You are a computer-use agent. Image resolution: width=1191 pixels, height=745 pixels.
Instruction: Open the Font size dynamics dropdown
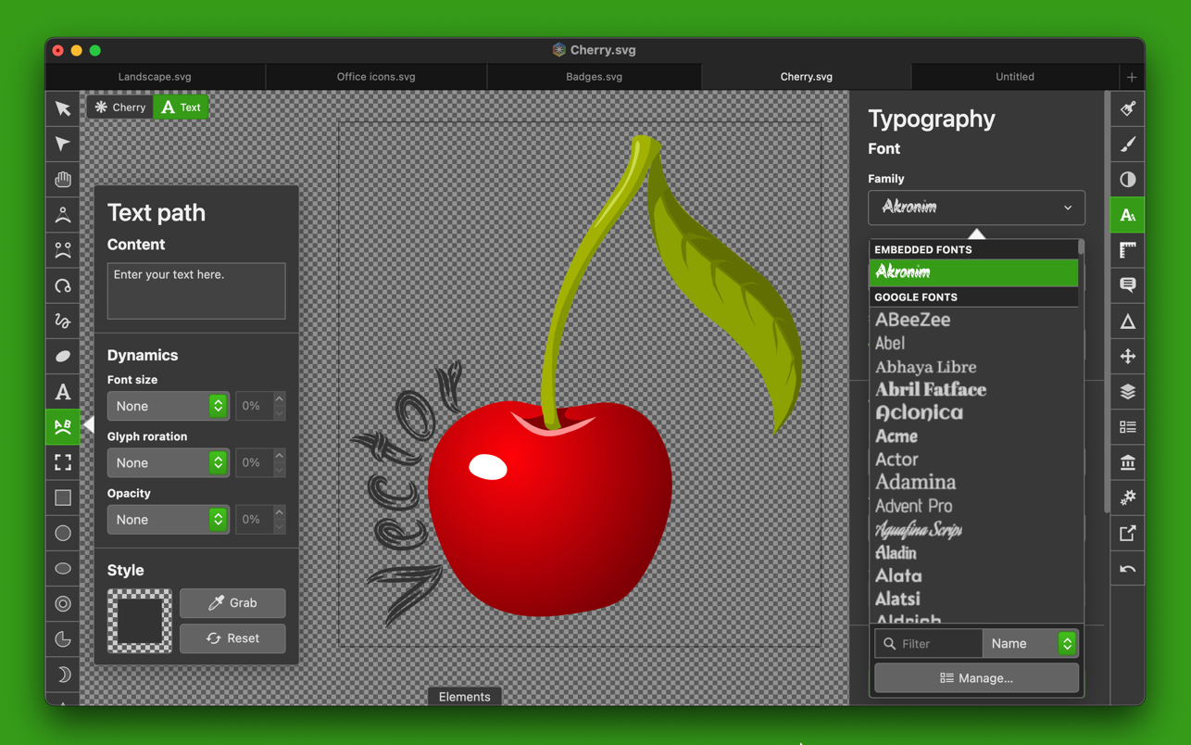tap(168, 406)
